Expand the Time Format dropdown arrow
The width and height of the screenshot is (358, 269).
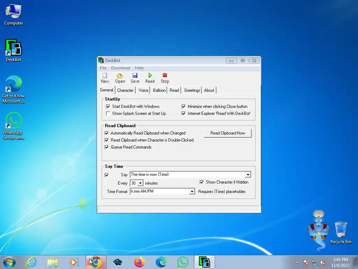192,192
